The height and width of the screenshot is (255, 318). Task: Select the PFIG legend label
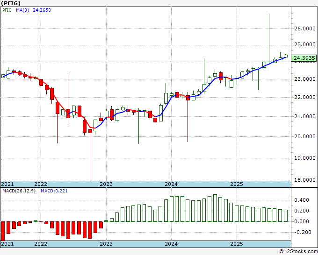pos(7,10)
